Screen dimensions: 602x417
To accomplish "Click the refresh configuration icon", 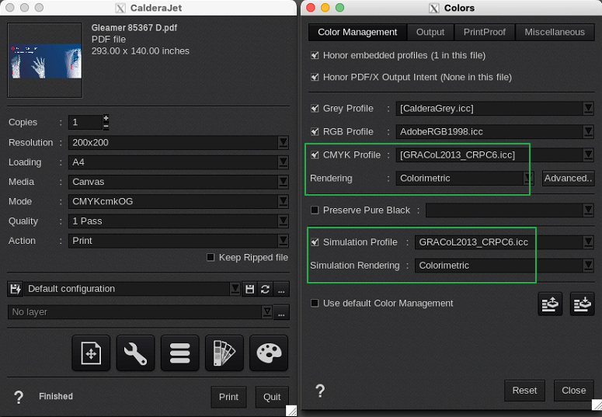I will pyautogui.click(x=265, y=289).
